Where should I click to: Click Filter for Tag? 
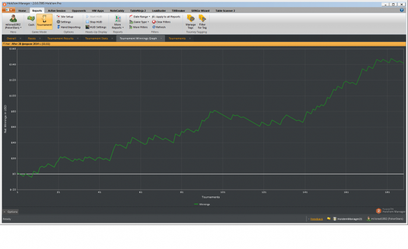pos(202,22)
